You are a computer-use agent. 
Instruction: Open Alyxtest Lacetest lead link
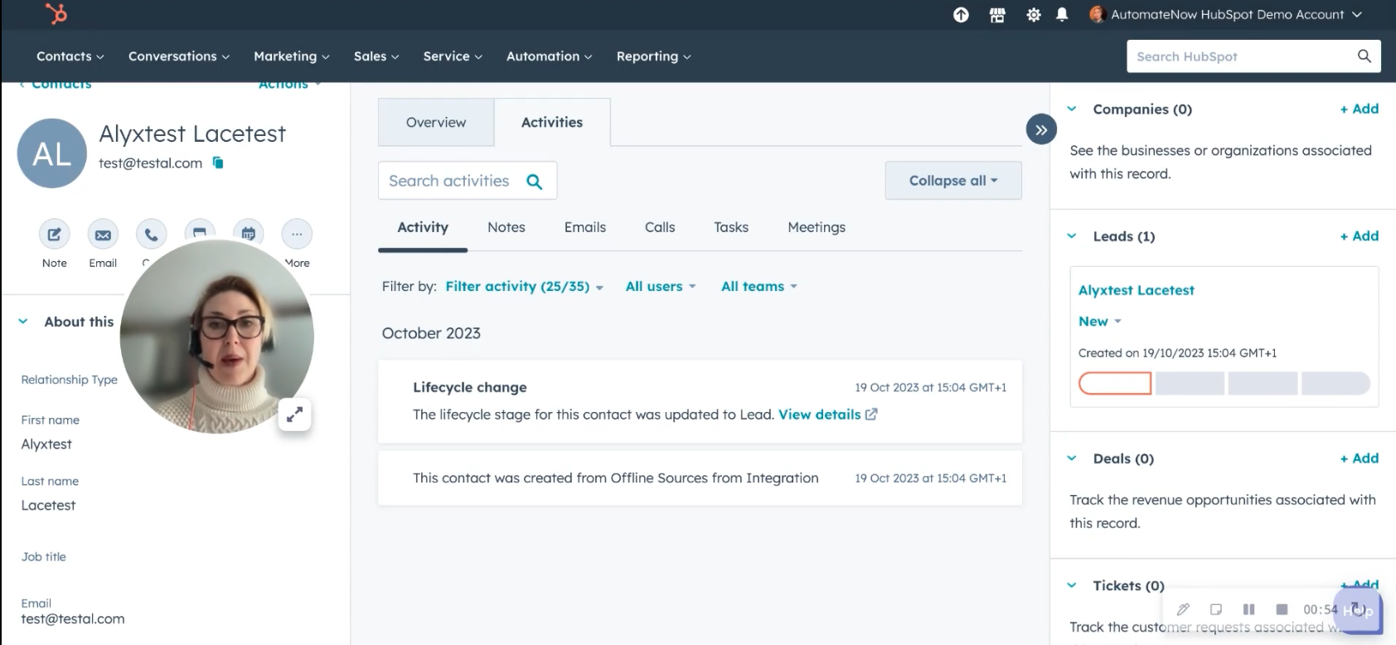pyautogui.click(x=1137, y=290)
